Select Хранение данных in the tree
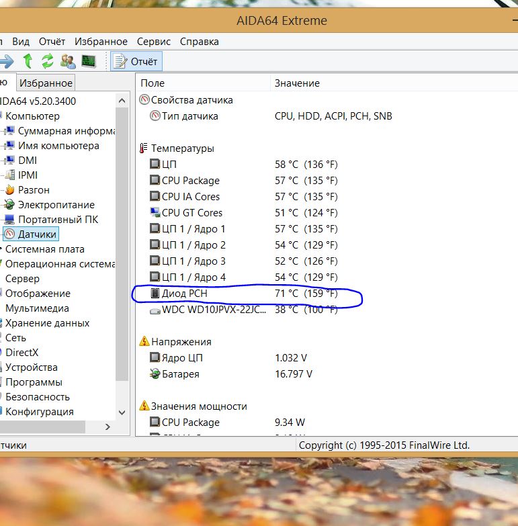The height and width of the screenshot is (526, 518). (x=47, y=323)
